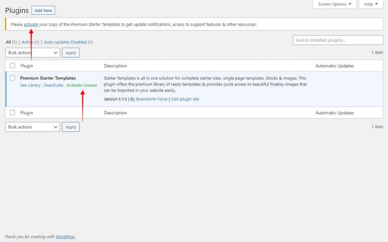388x242 pixels.
Task: Open the Help dropdown tab
Action: point(371,4)
